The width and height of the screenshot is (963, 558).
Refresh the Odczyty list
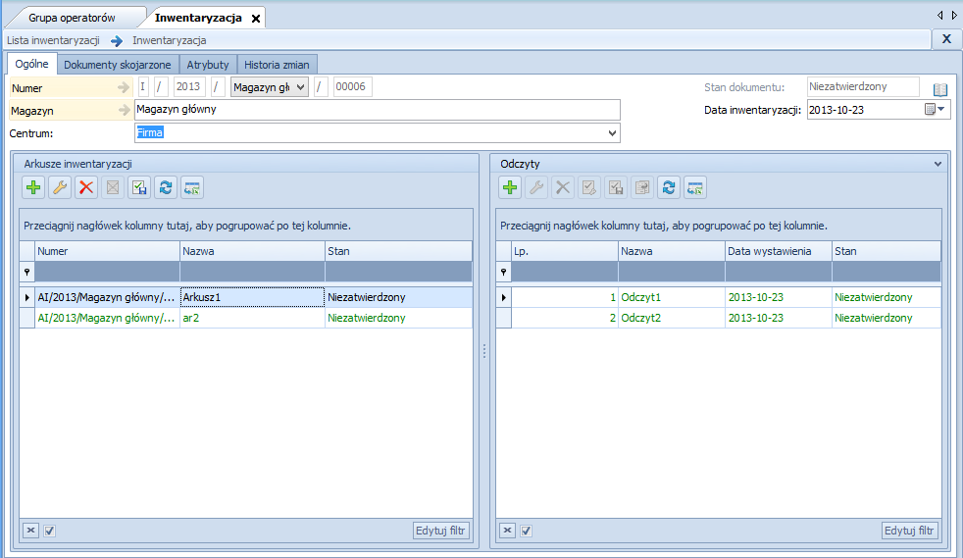pyautogui.click(x=669, y=188)
